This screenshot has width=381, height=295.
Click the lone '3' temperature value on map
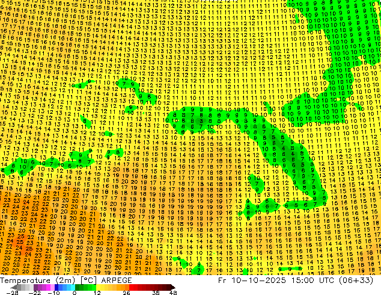[x=201, y=121]
